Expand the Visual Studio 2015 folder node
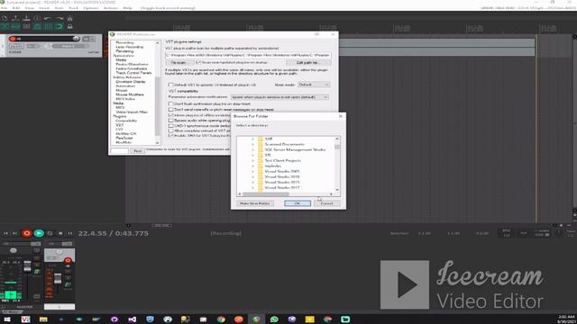This screenshot has width=577, height=324. pyautogui.click(x=252, y=182)
